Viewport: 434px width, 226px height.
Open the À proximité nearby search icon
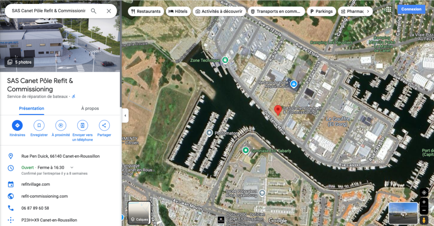[x=61, y=126]
